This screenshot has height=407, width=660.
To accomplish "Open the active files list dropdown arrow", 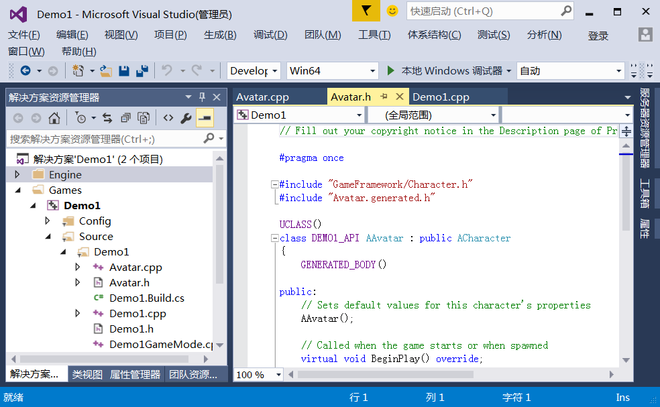I will click(628, 97).
